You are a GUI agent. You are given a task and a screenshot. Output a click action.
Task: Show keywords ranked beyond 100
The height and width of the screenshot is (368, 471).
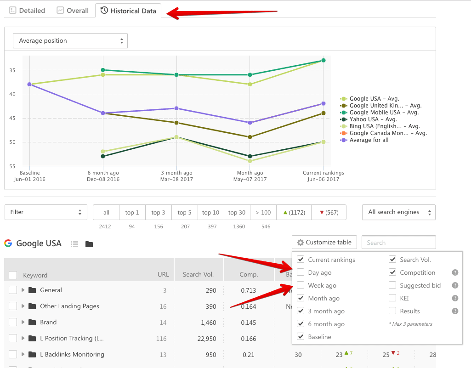[x=263, y=212]
